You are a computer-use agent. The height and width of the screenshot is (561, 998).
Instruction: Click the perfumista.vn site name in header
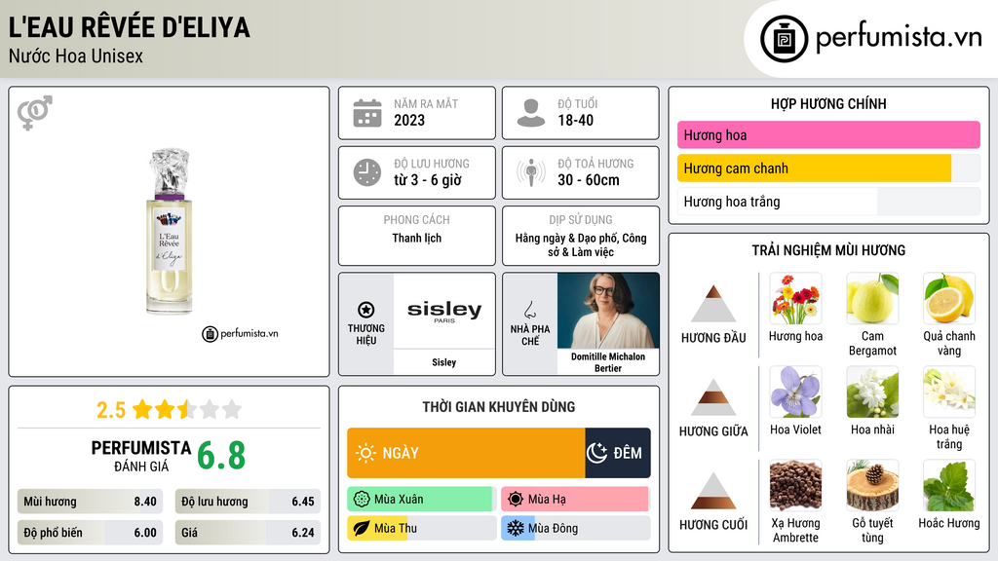click(x=899, y=38)
